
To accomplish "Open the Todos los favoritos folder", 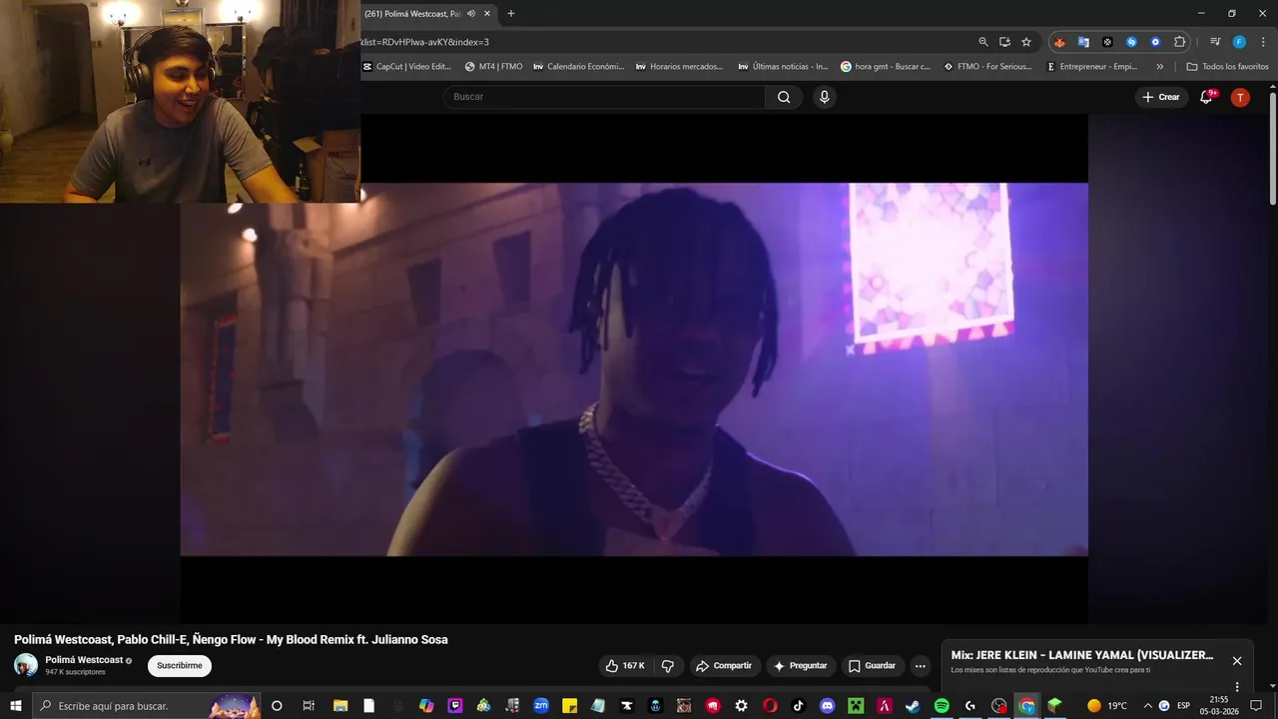I will 1227,67.
